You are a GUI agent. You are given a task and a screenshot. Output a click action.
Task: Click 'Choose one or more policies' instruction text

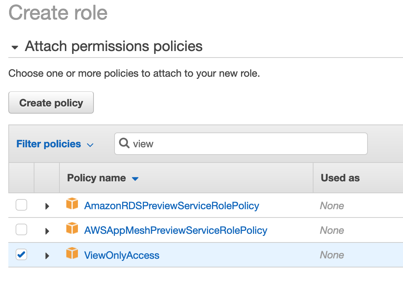(134, 73)
